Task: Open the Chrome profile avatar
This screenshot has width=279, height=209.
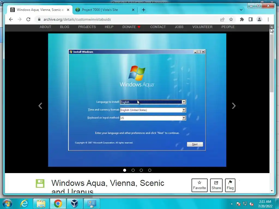Action: click(259, 19)
